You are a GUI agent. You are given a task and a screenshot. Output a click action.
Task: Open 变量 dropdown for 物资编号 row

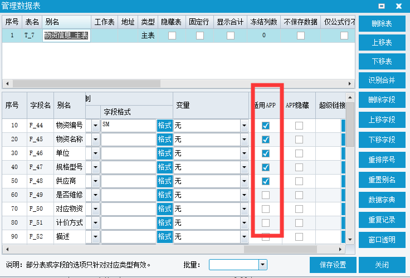[244, 126]
